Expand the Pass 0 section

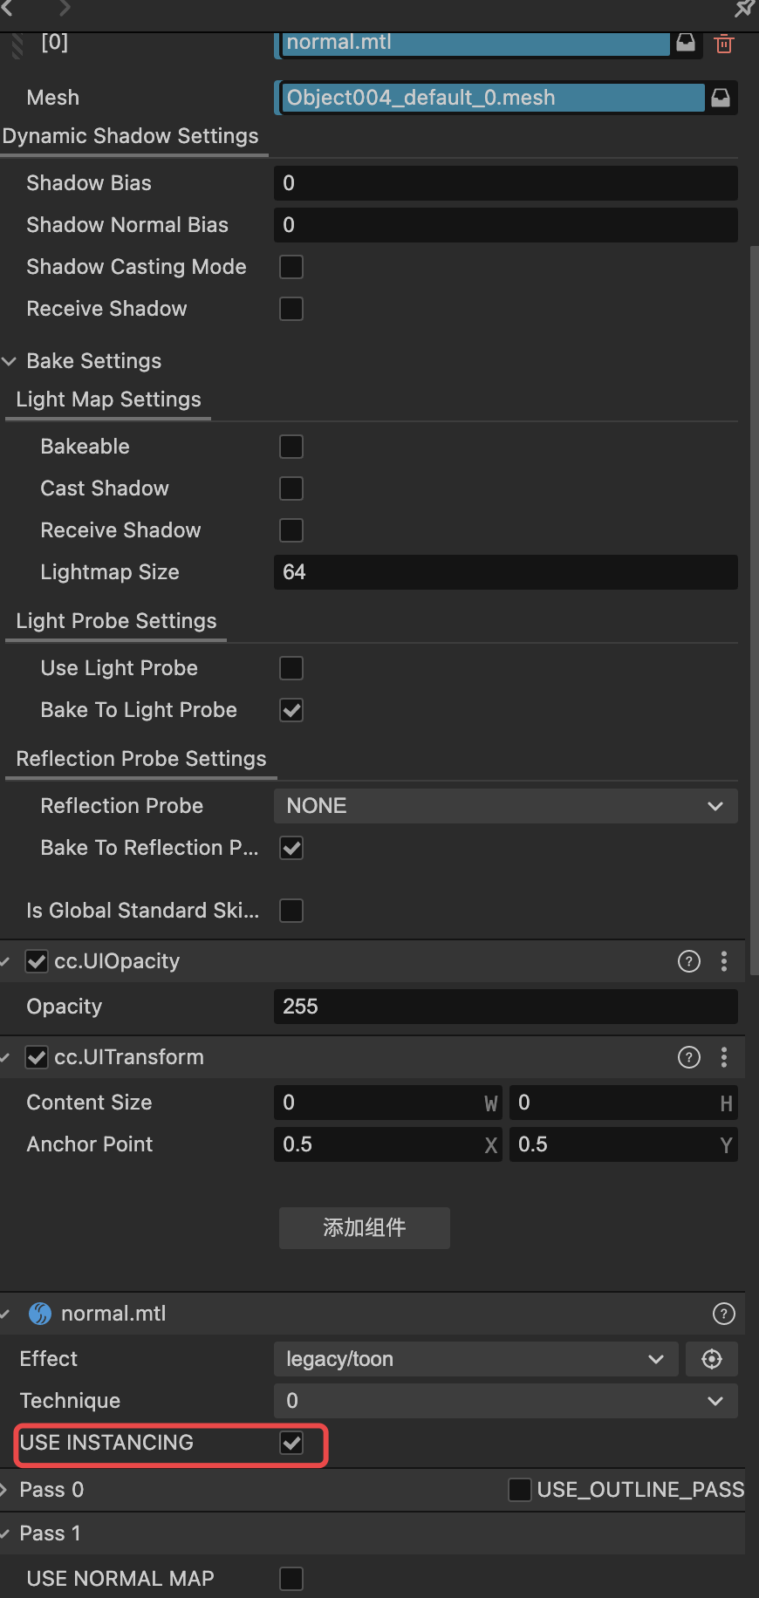tap(6, 1490)
